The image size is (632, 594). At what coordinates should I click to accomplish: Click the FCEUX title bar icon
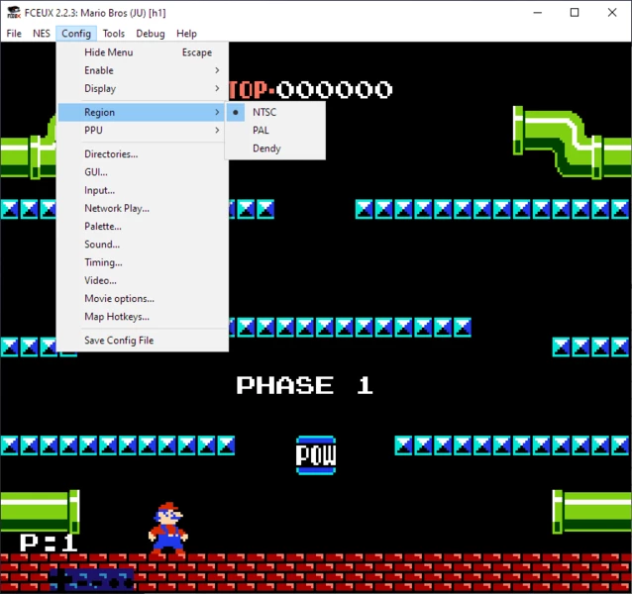coord(14,13)
